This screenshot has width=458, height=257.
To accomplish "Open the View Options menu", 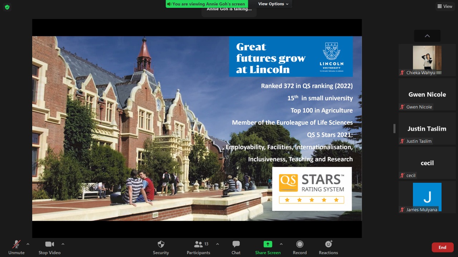I will click(273, 4).
